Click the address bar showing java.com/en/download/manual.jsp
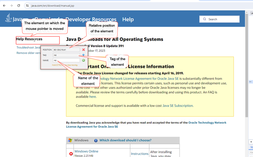Viewport: 253px width, 157px height. pos(53,6)
